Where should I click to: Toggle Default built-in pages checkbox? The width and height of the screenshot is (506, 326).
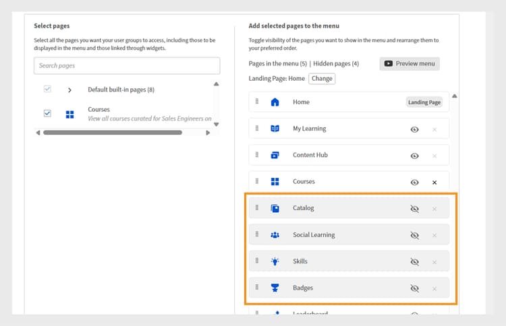(x=47, y=90)
